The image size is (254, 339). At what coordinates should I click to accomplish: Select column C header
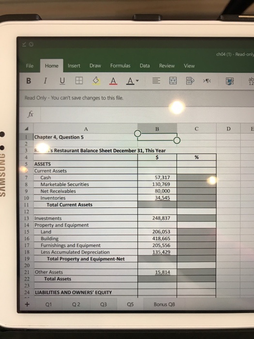tap(196, 129)
